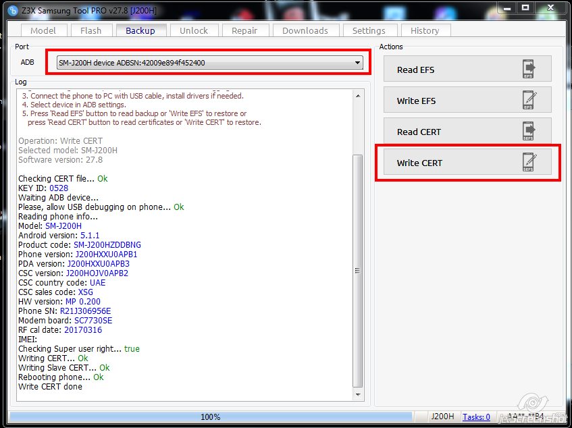Click Modem board SC7730SE value
Image resolution: width=572 pixels, height=428 pixels.
pos(93,321)
